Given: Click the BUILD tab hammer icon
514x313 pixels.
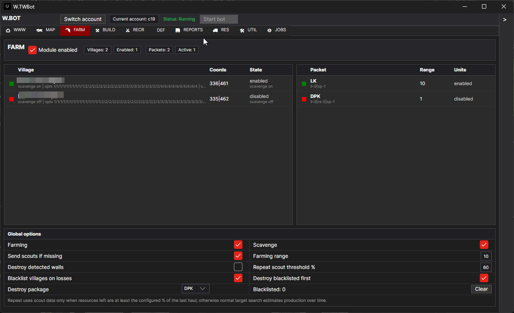Looking at the screenshot, I should pos(97,30).
